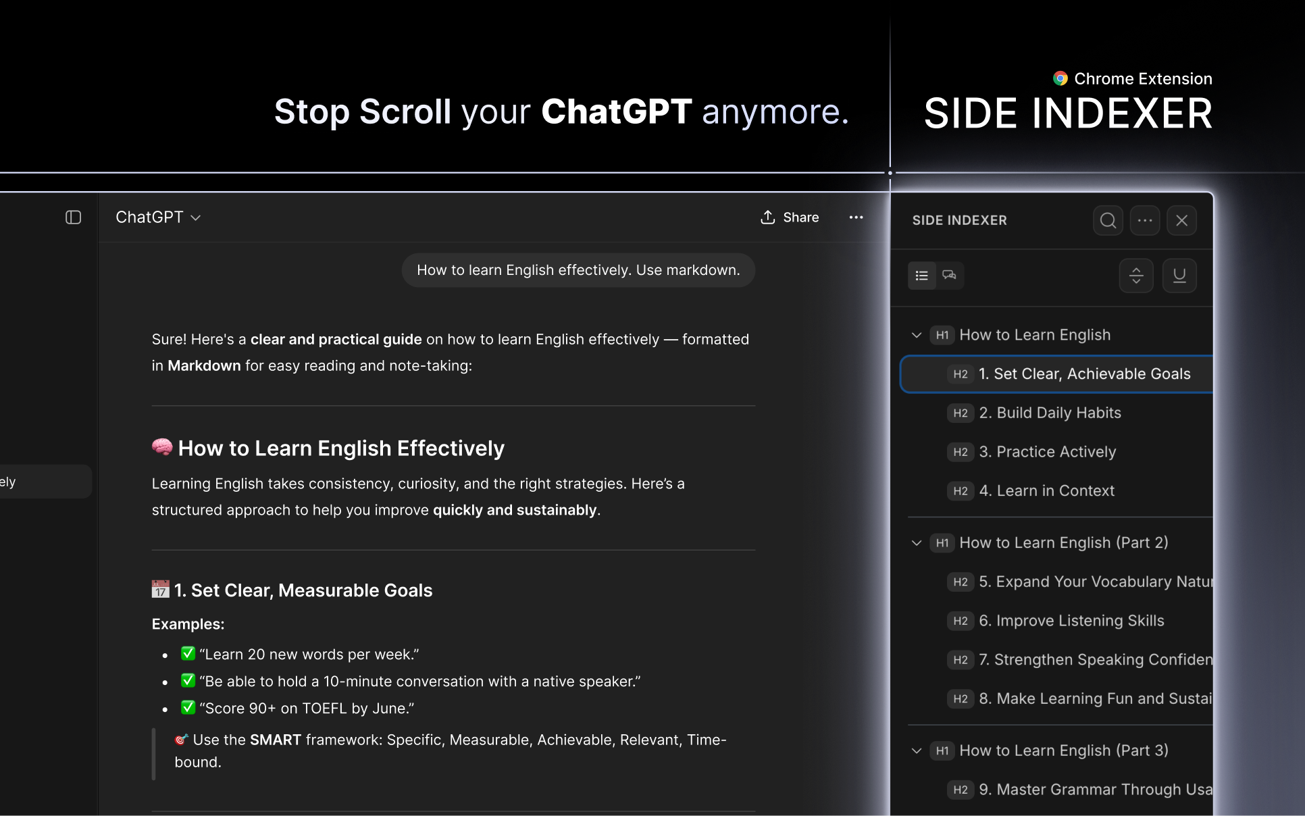Click the user prompt bubble about learning English
This screenshot has width=1305, height=816.
click(578, 270)
